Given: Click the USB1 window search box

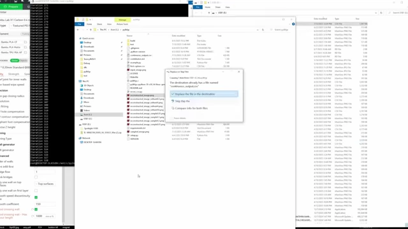Looking at the screenshot, I should point(398,13).
